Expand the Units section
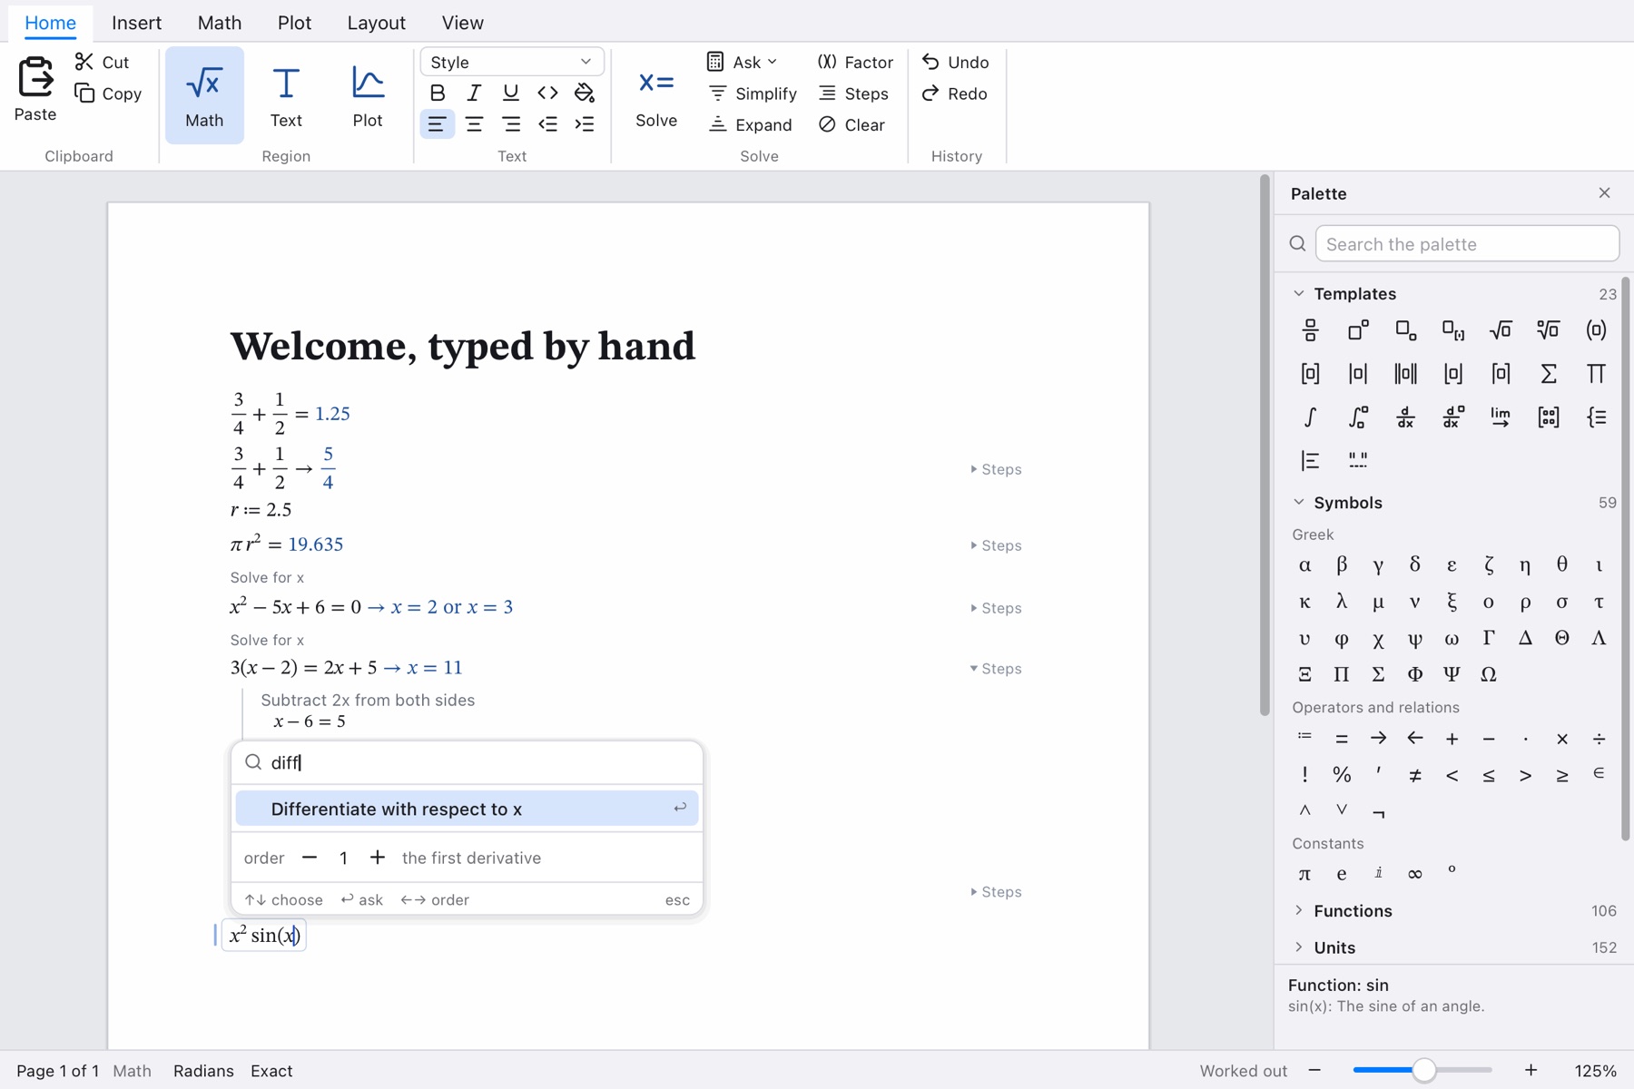 click(1299, 947)
